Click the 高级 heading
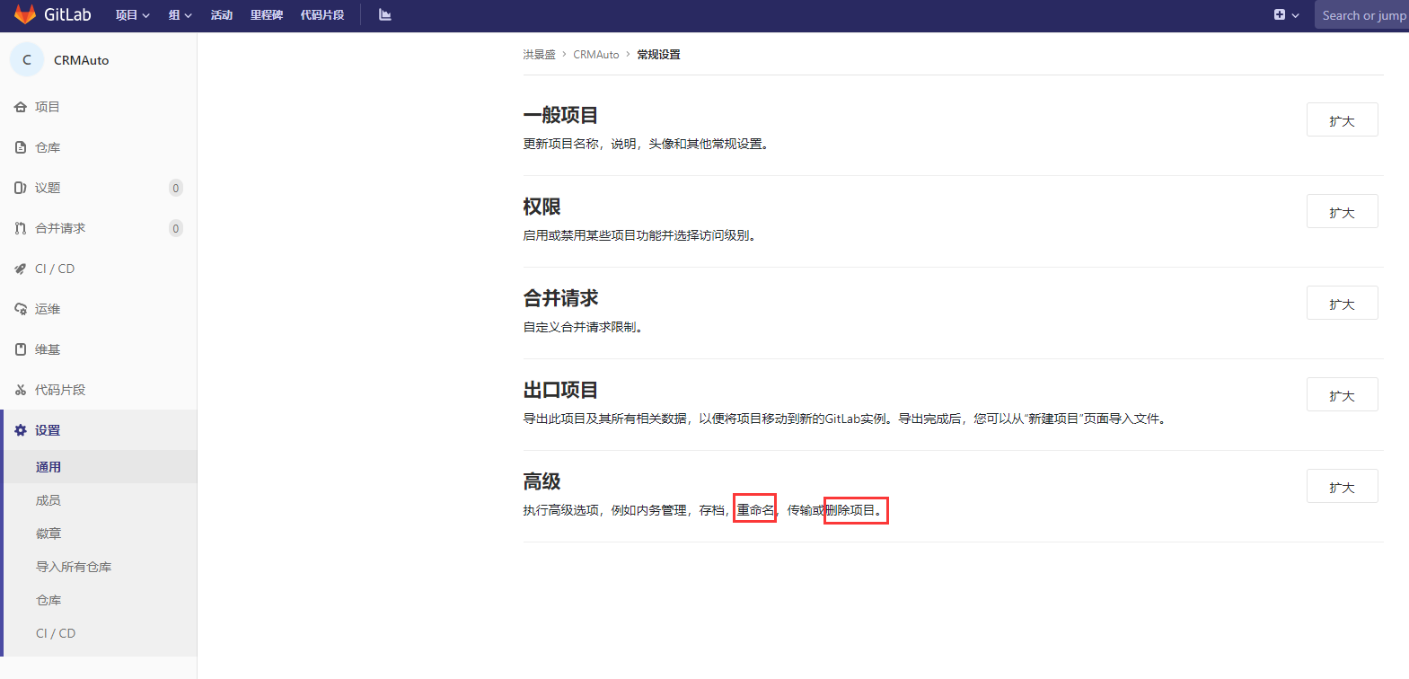 click(x=542, y=481)
